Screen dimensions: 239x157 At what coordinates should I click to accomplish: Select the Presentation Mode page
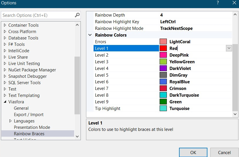pyautogui.click(x=32, y=127)
